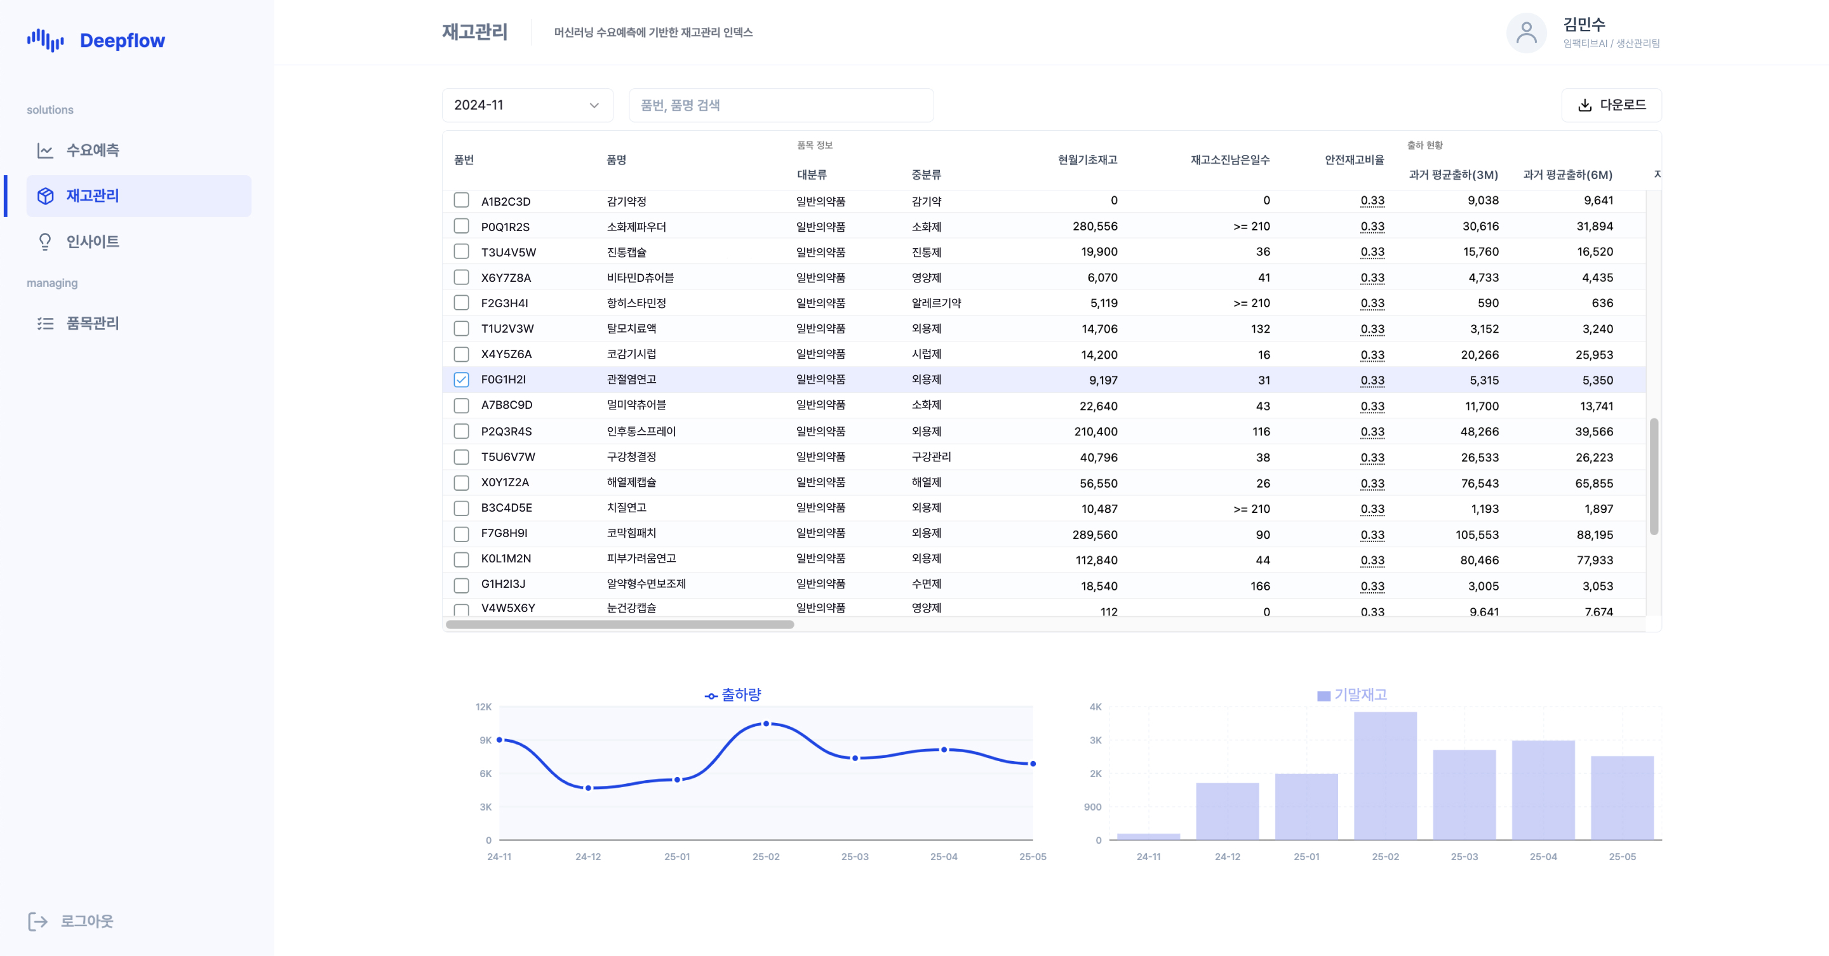This screenshot has height=956, width=1829.
Task: Click the 인사이트 lightbulb icon
Action: coord(46,242)
